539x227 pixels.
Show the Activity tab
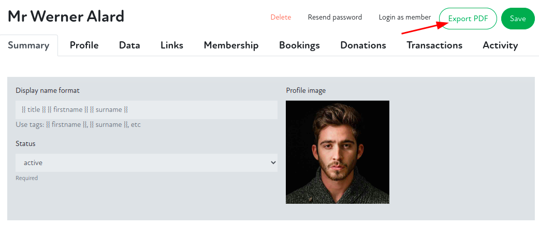(x=500, y=45)
